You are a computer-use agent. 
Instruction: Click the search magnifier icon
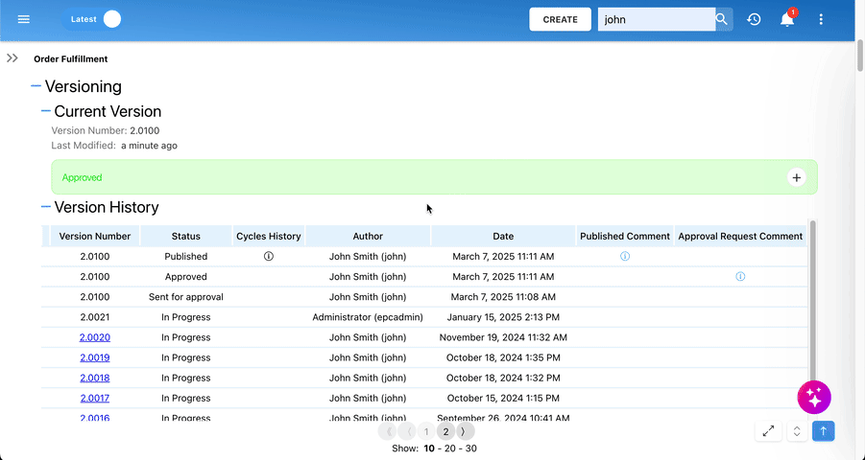(x=722, y=19)
